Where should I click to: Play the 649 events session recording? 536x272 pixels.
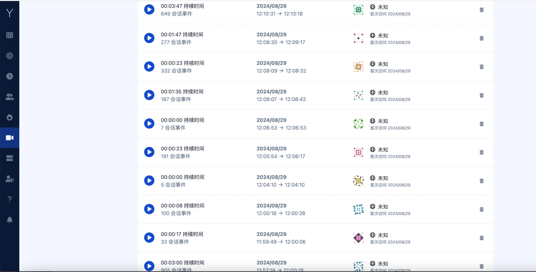coord(149,10)
